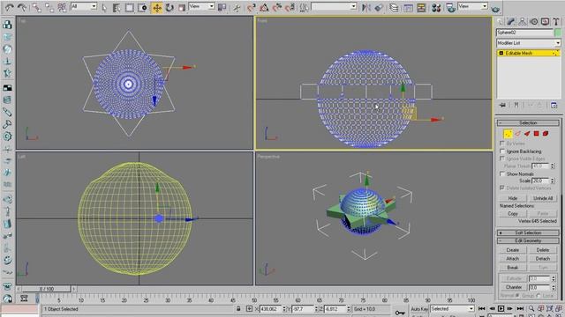Screen dimensions: 565x317
Task: Collapse the Edit Geometry rollout
Action: pyautogui.click(x=528, y=240)
